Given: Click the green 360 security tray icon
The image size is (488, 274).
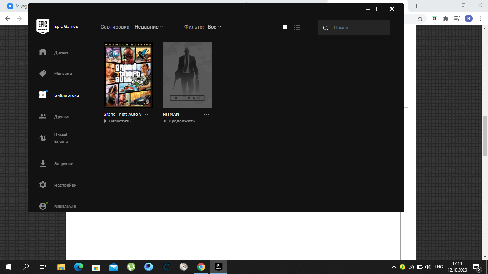Looking at the screenshot, I should coord(403,267).
